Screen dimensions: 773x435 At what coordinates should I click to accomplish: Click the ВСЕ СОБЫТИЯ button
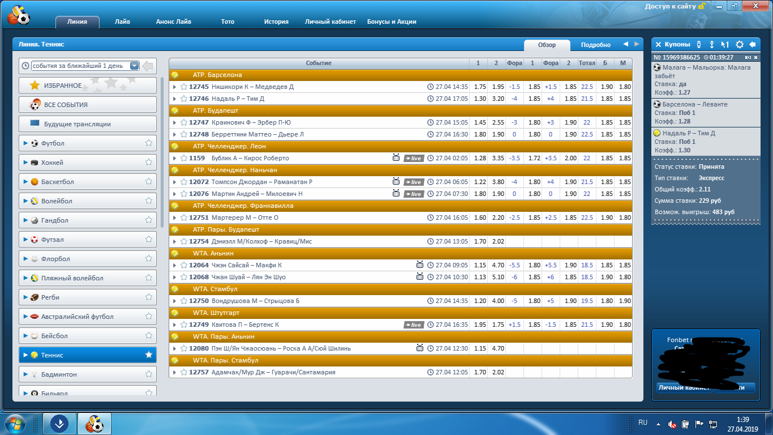(88, 105)
